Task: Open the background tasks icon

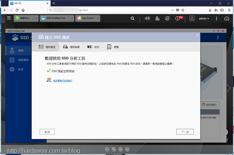Action: pyautogui.click(x=157, y=18)
